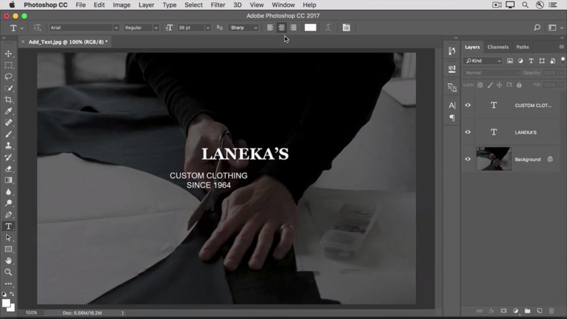This screenshot has height=319, width=567.
Task: Click the white text color swatch
Action: pyautogui.click(x=310, y=27)
